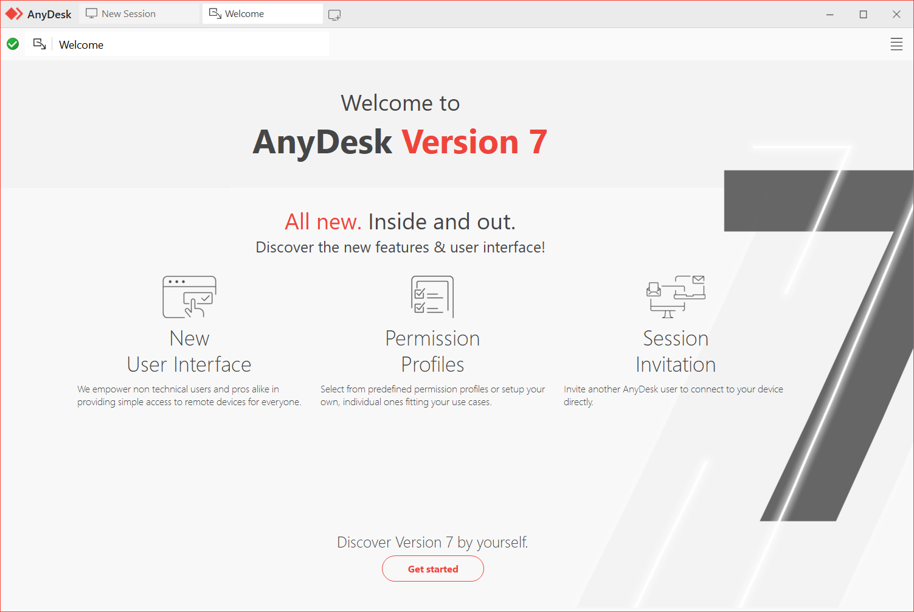Image resolution: width=914 pixels, height=612 pixels.
Task: Click the 'AnyDesk Version 7' title text
Action: [400, 142]
